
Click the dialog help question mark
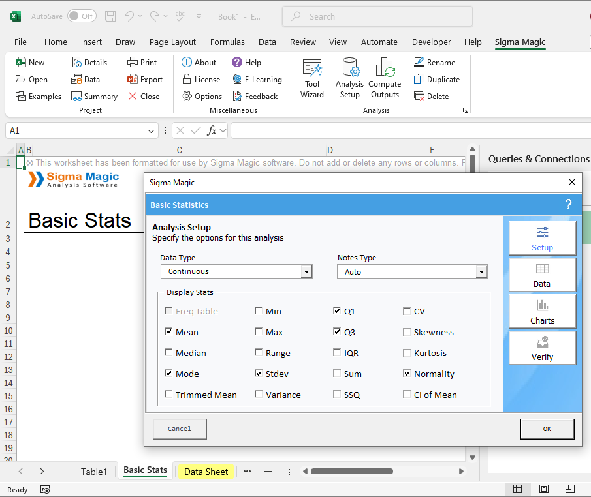(568, 205)
